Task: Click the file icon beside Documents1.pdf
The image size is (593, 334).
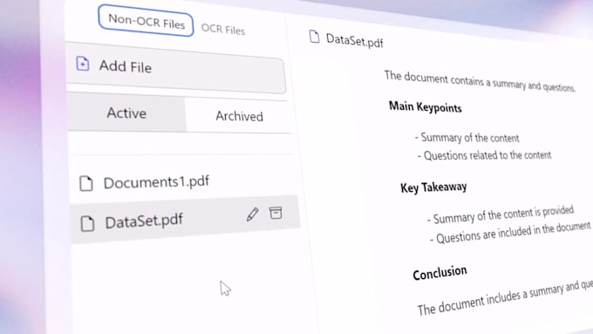Action: pos(86,183)
